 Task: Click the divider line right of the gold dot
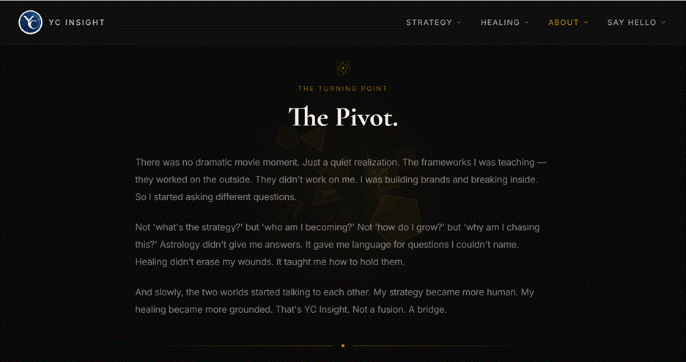point(442,346)
